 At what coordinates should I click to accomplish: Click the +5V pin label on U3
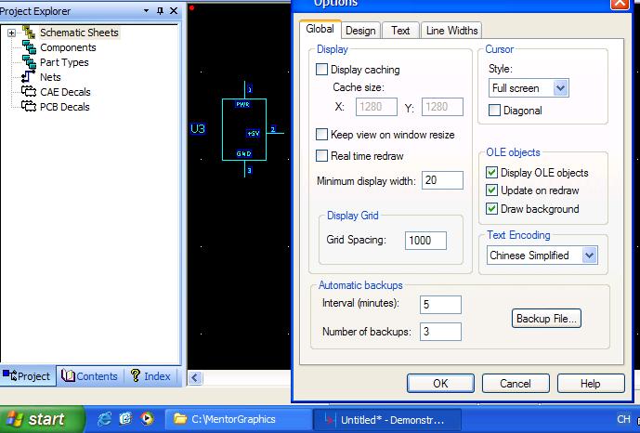coord(253,133)
